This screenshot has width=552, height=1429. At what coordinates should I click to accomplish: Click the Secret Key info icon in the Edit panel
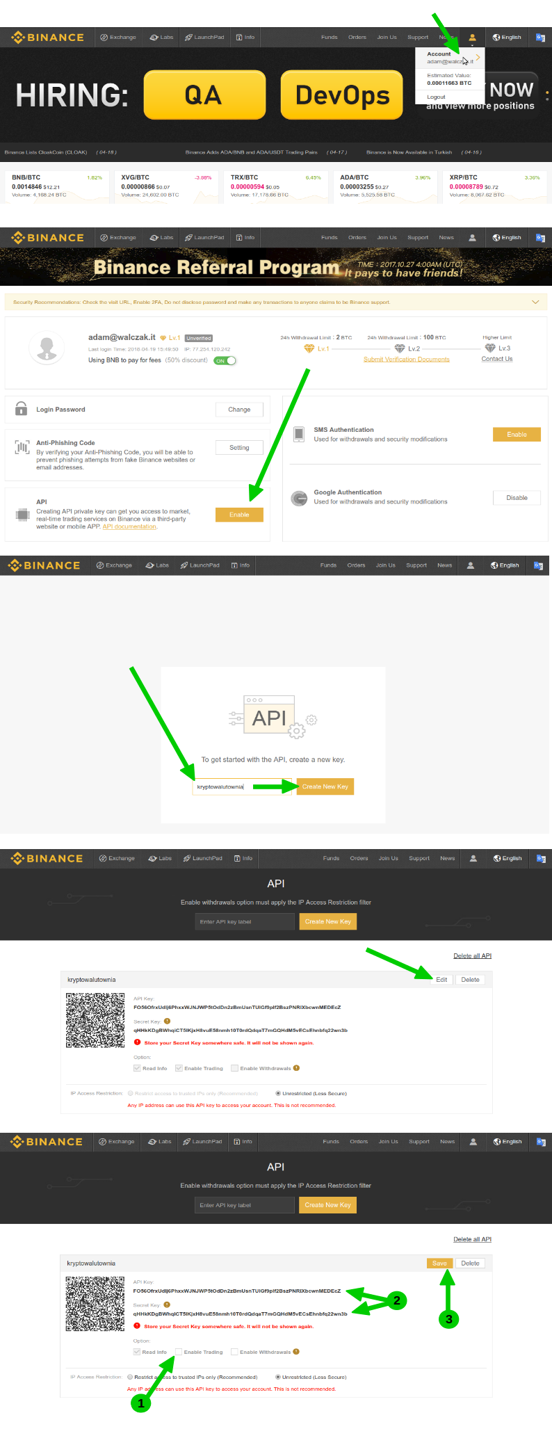[167, 1022]
